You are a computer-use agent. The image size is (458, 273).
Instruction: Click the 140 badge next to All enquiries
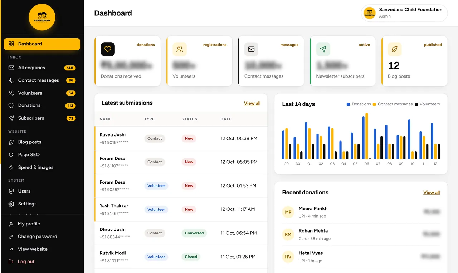(70, 68)
